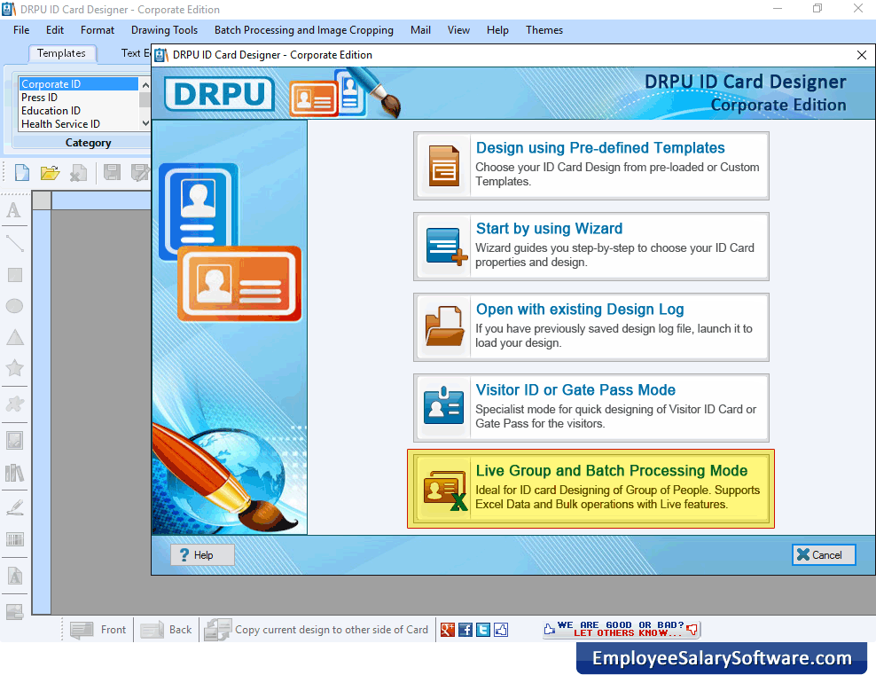The image size is (876, 675).
Task: Click category list scroll up arrow
Action: 145,85
